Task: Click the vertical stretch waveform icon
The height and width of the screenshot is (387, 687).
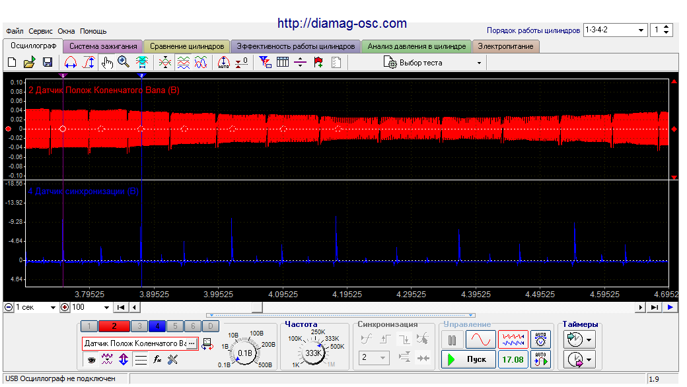Action: coord(89,63)
